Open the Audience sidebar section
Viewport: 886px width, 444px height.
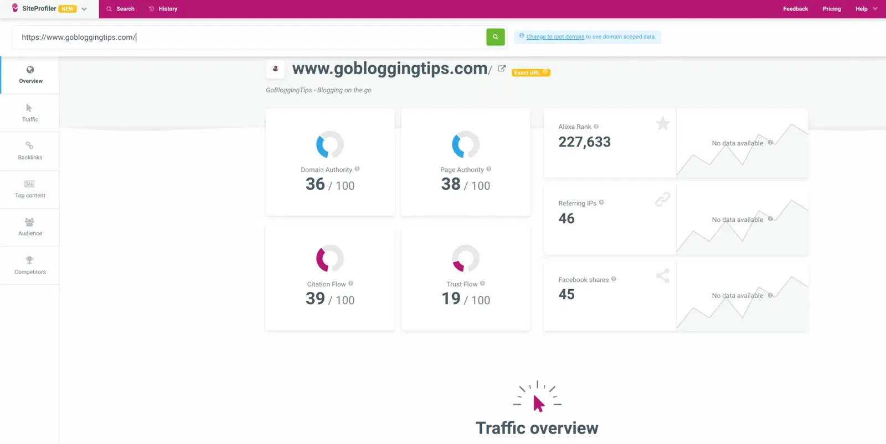click(30, 227)
